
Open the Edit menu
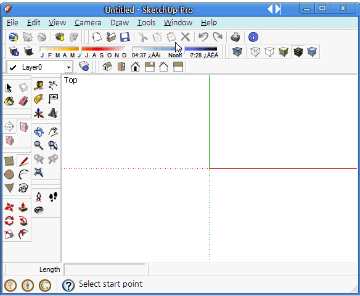coord(33,23)
